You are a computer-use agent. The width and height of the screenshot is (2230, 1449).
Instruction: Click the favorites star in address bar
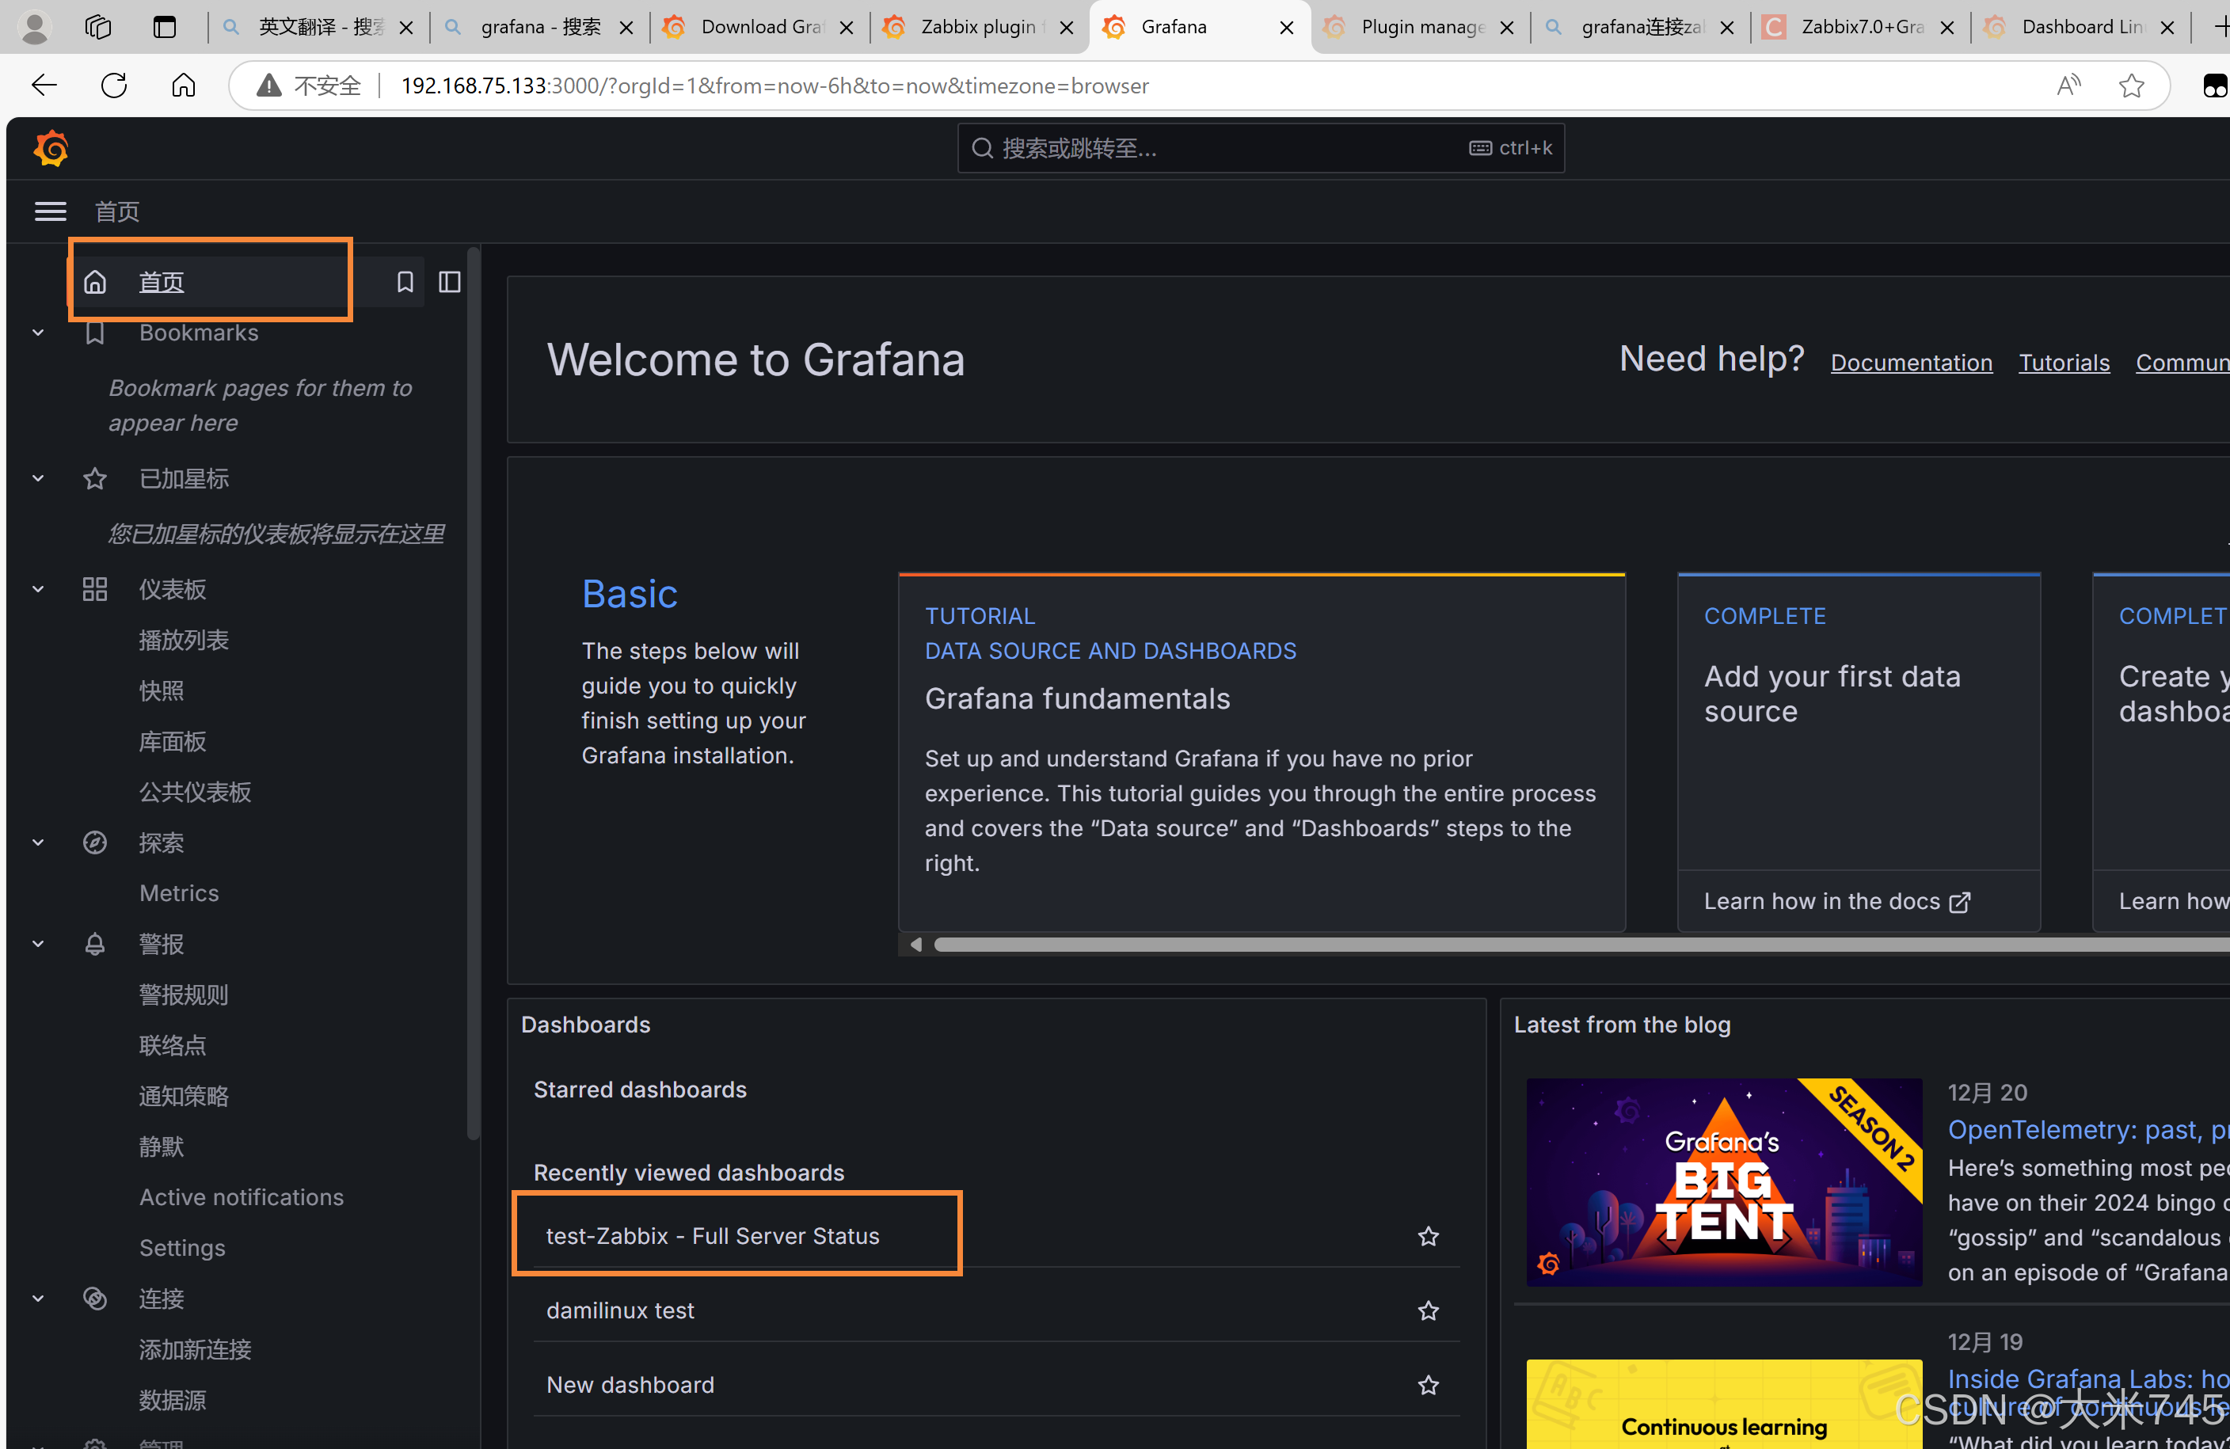click(2131, 86)
